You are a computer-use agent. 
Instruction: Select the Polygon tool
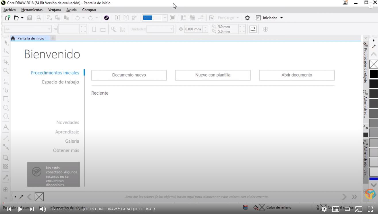pos(6,116)
